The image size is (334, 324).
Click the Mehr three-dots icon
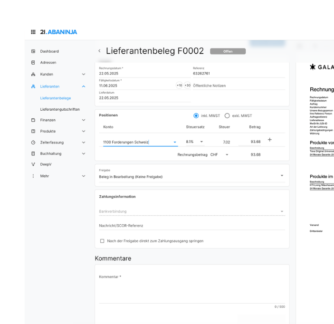click(33, 176)
